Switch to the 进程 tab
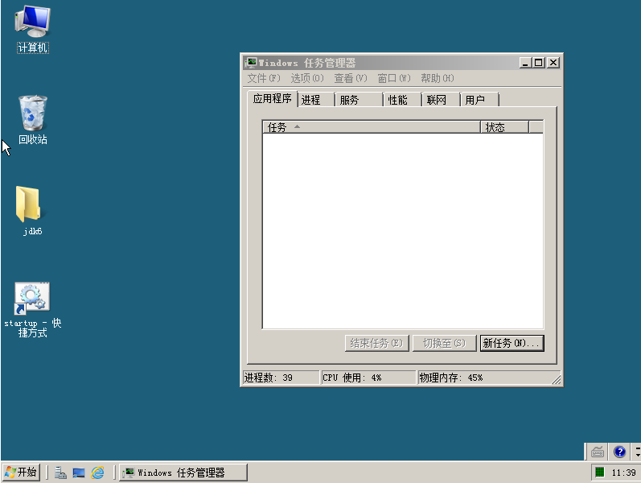Image resolution: width=641 pixels, height=483 pixels. pyautogui.click(x=311, y=100)
